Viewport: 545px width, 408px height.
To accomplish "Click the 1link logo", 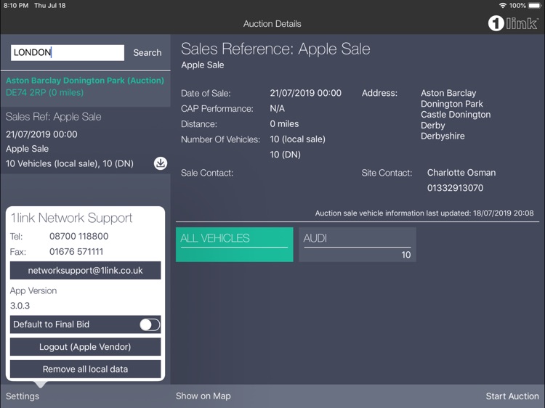I will click(513, 24).
